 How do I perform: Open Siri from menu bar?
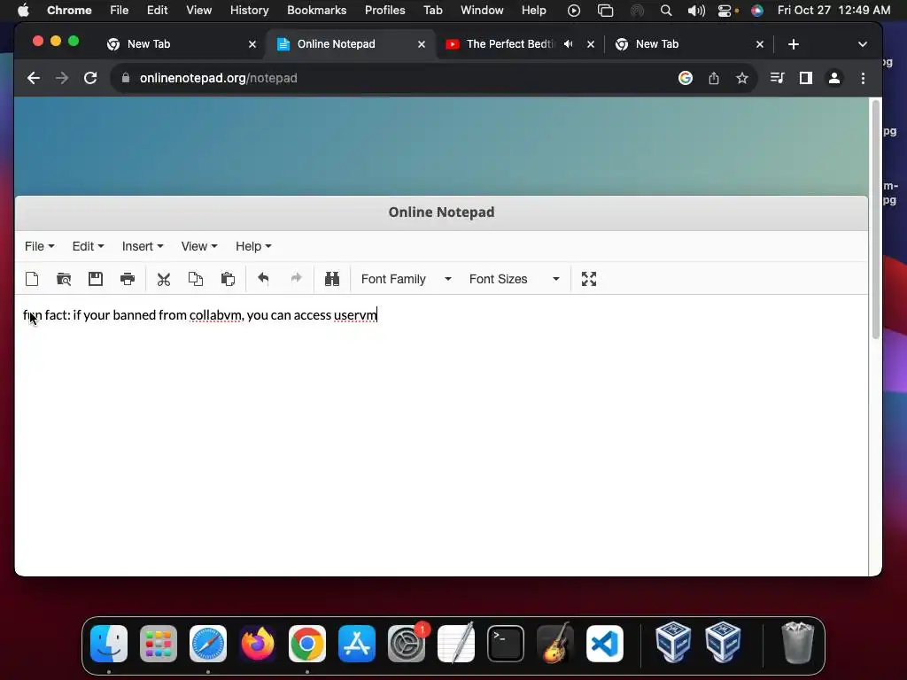[757, 11]
